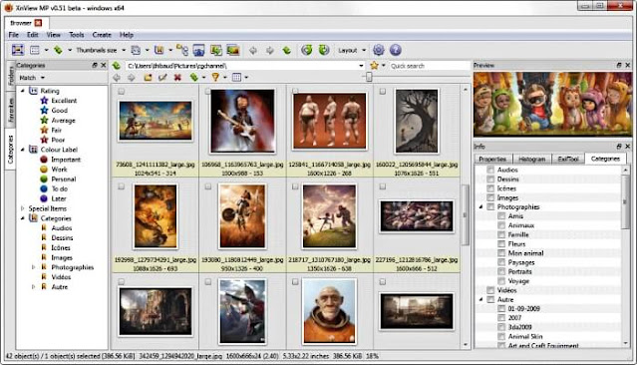Collapse the Colour Label tree node

coord(23,150)
